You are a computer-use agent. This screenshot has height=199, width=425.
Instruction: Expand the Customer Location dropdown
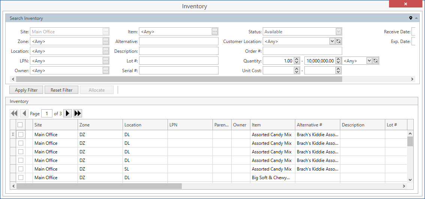(x=332, y=42)
